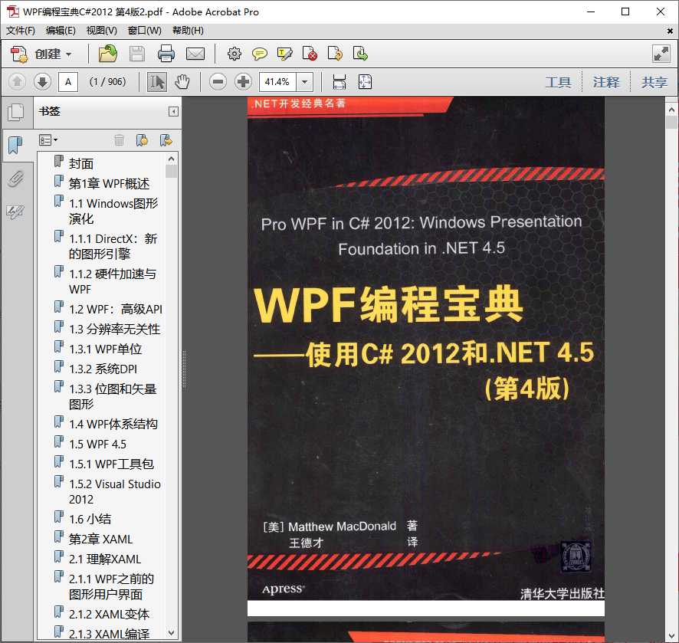The width and height of the screenshot is (679, 643).
Task: Open the 注释 (Comment) pane
Action: (x=606, y=82)
